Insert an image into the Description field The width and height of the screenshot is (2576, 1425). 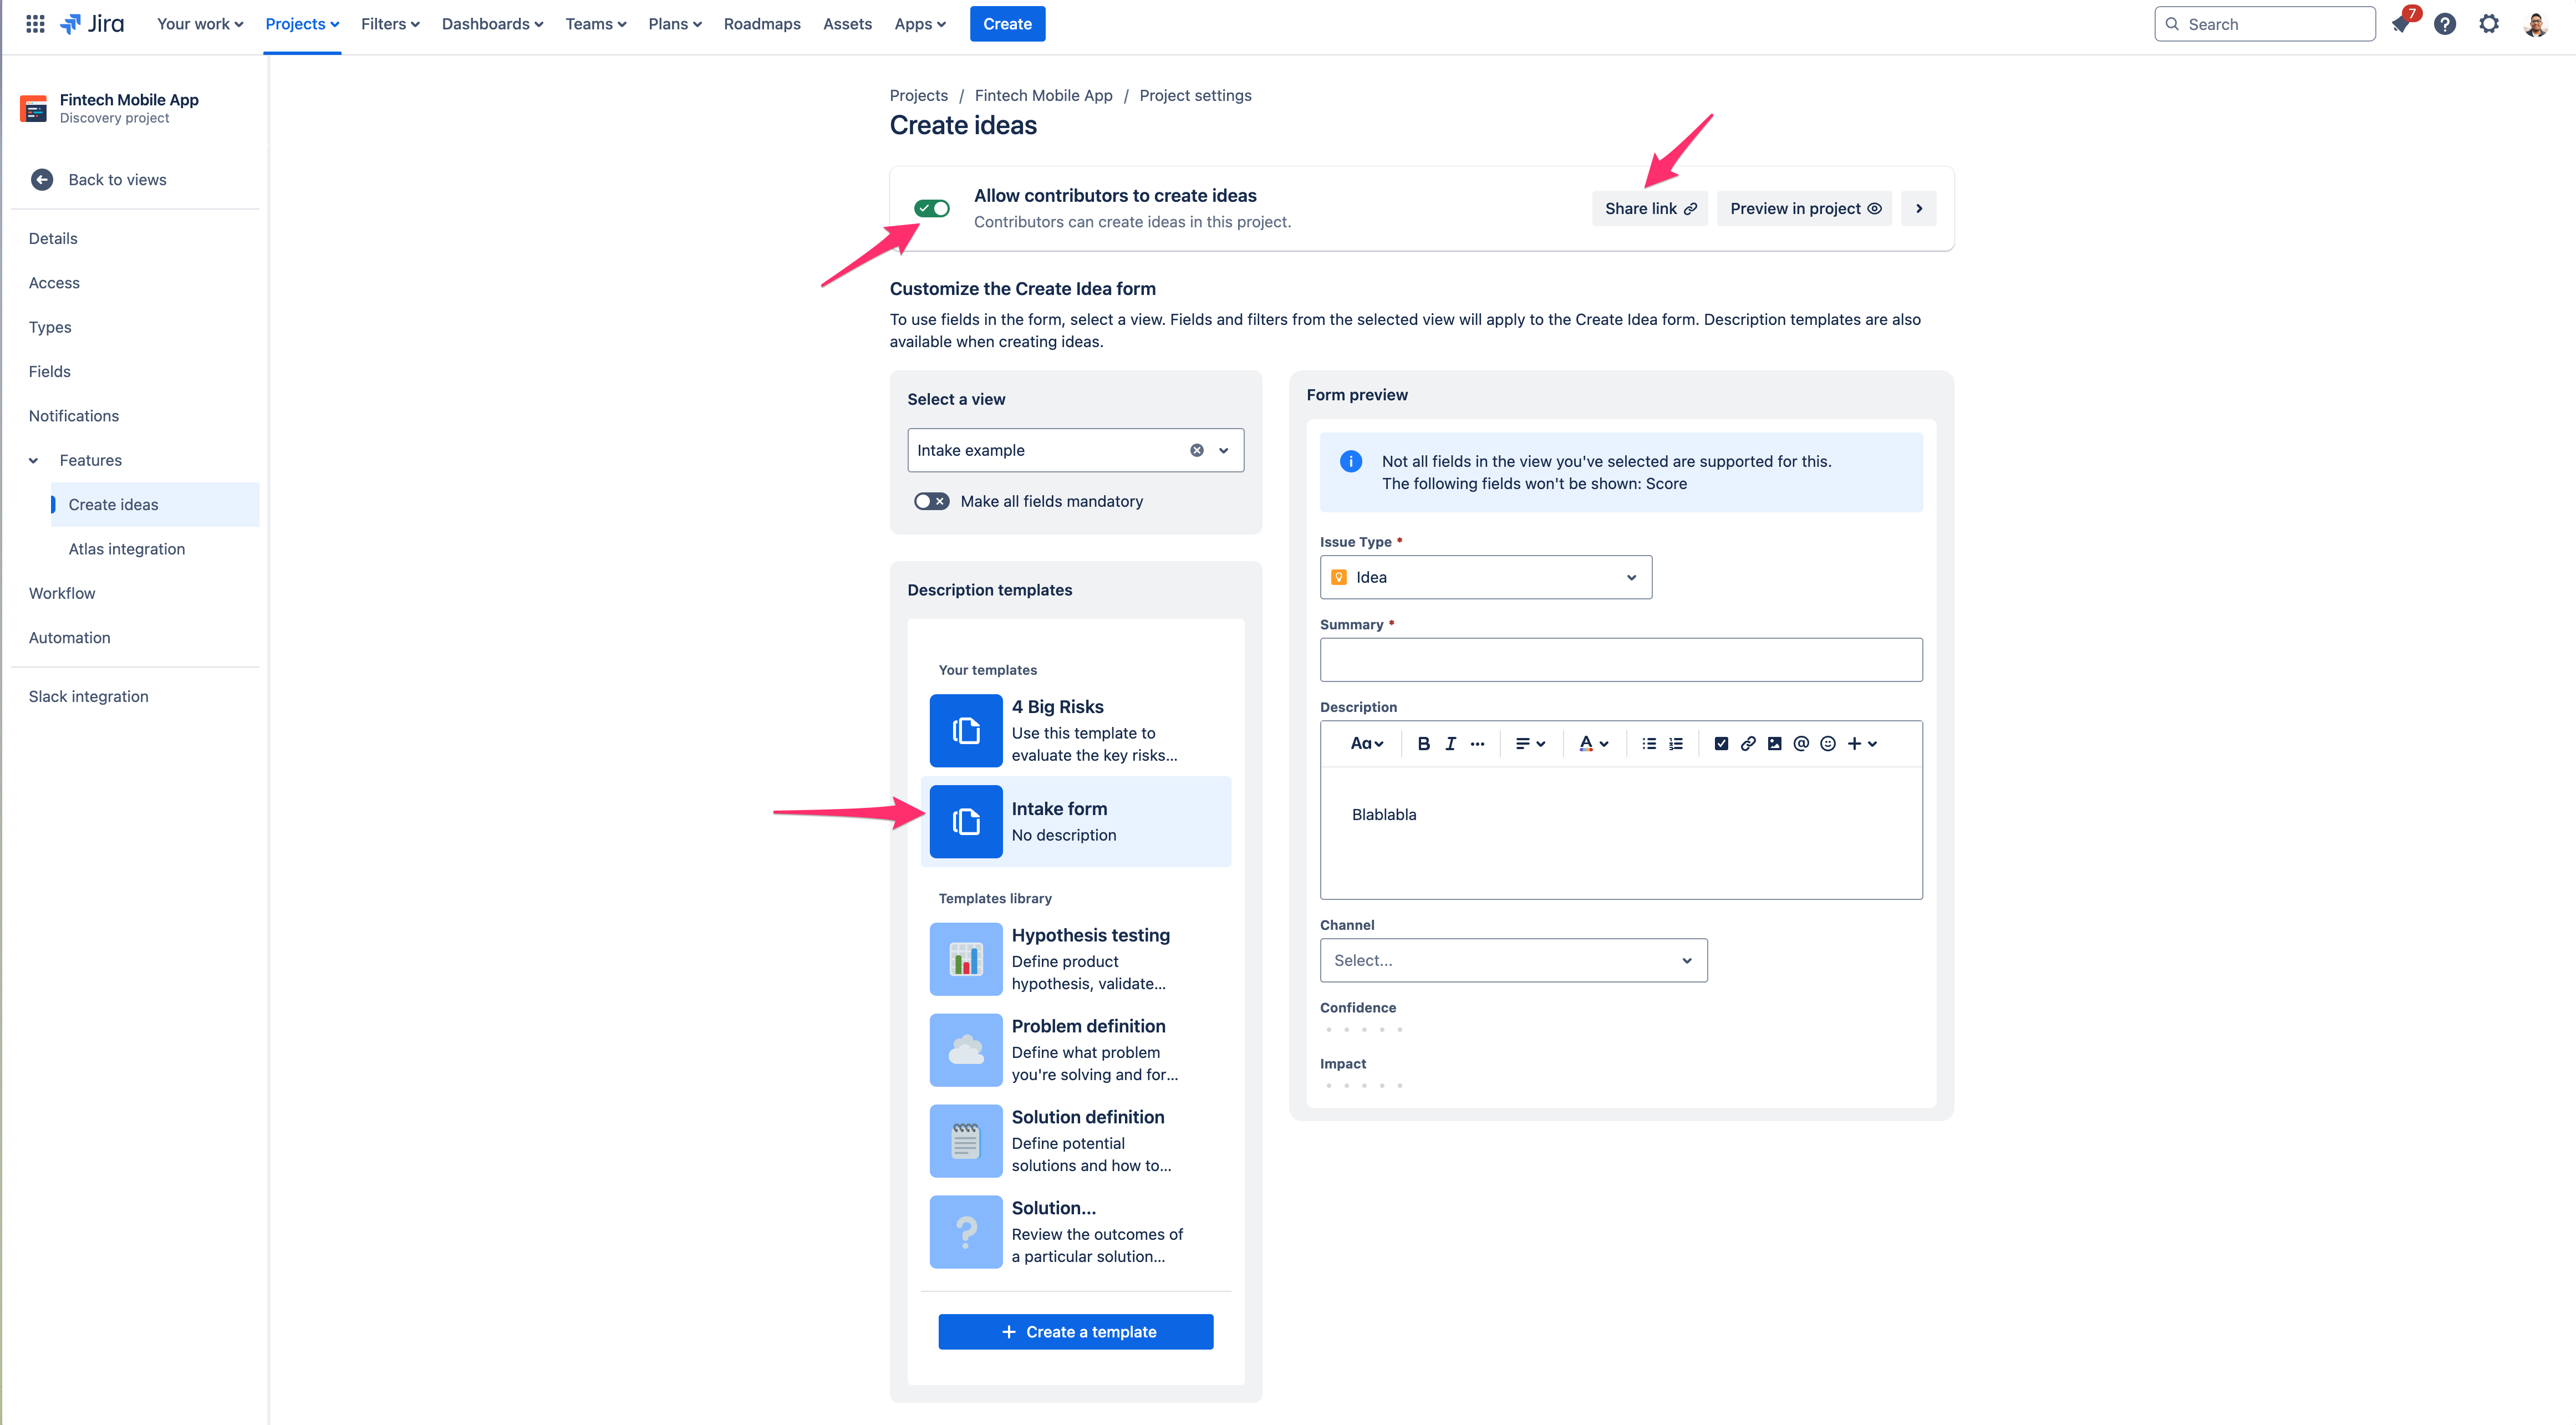tap(1774, 743)
